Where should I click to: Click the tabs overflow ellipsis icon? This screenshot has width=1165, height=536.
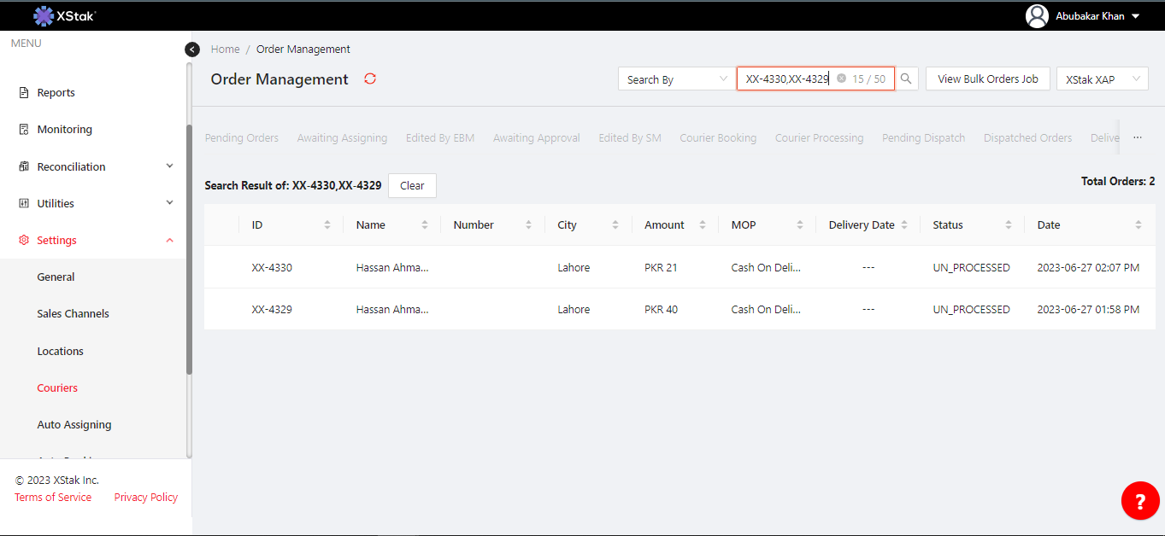(x=1138, y=137)
